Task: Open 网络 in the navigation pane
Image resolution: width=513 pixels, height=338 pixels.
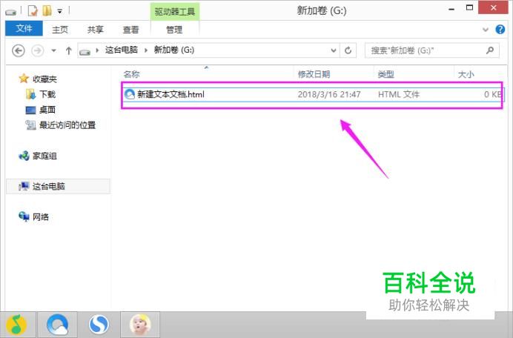Action: [41, 217]
